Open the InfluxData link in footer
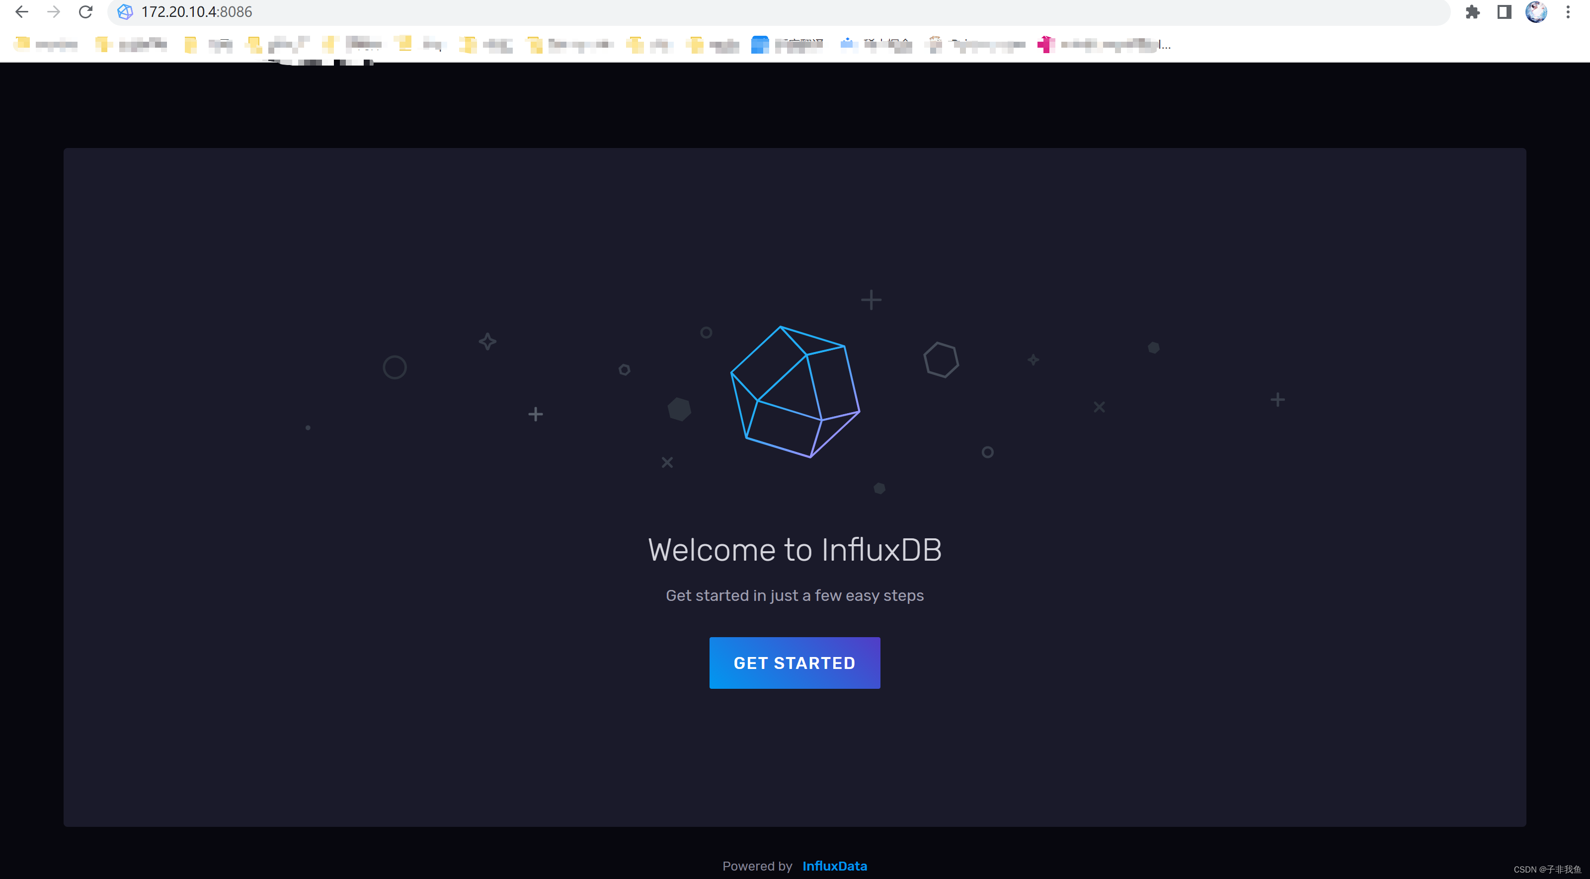The width and height of the screenshot is (1590, 879). (835, 866)
